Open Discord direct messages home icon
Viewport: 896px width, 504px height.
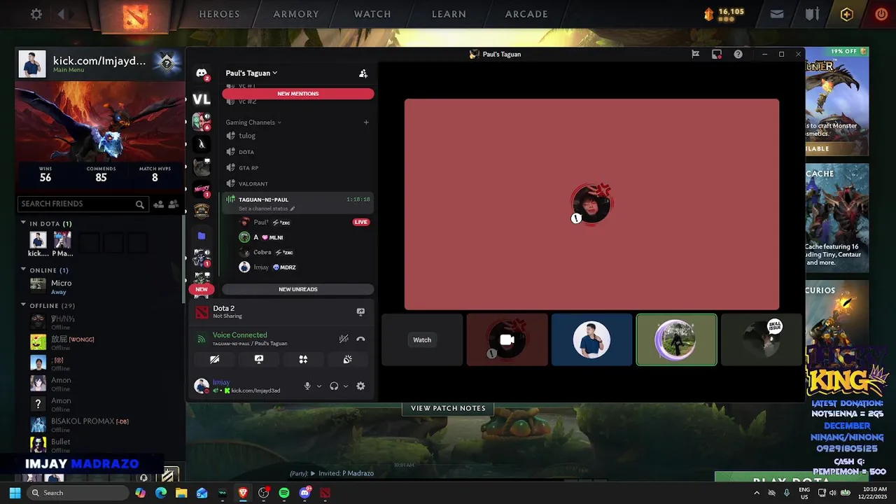click(202, 73)
